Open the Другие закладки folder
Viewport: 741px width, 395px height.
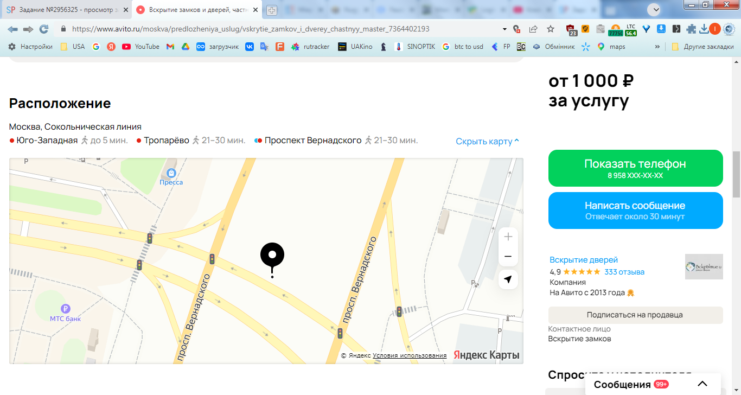point(703,47)
